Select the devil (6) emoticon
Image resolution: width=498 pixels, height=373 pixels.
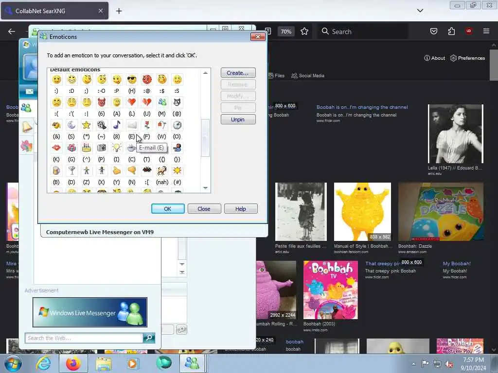coord(102,102)
